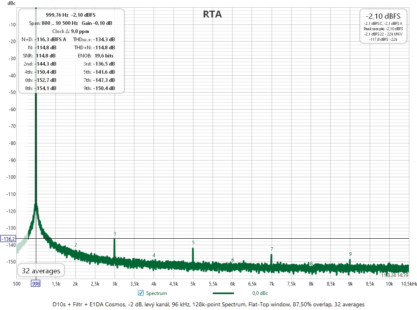Click the 0,0 dBc legend value

pyautogui.click(x=260, y=293)
